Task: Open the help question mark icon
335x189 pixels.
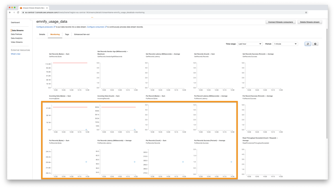Action: (x=315, y=44)
